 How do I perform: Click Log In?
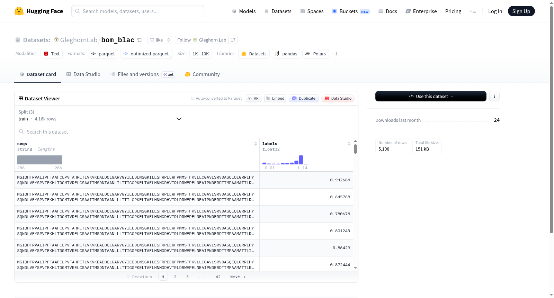(x=495, y=11)
